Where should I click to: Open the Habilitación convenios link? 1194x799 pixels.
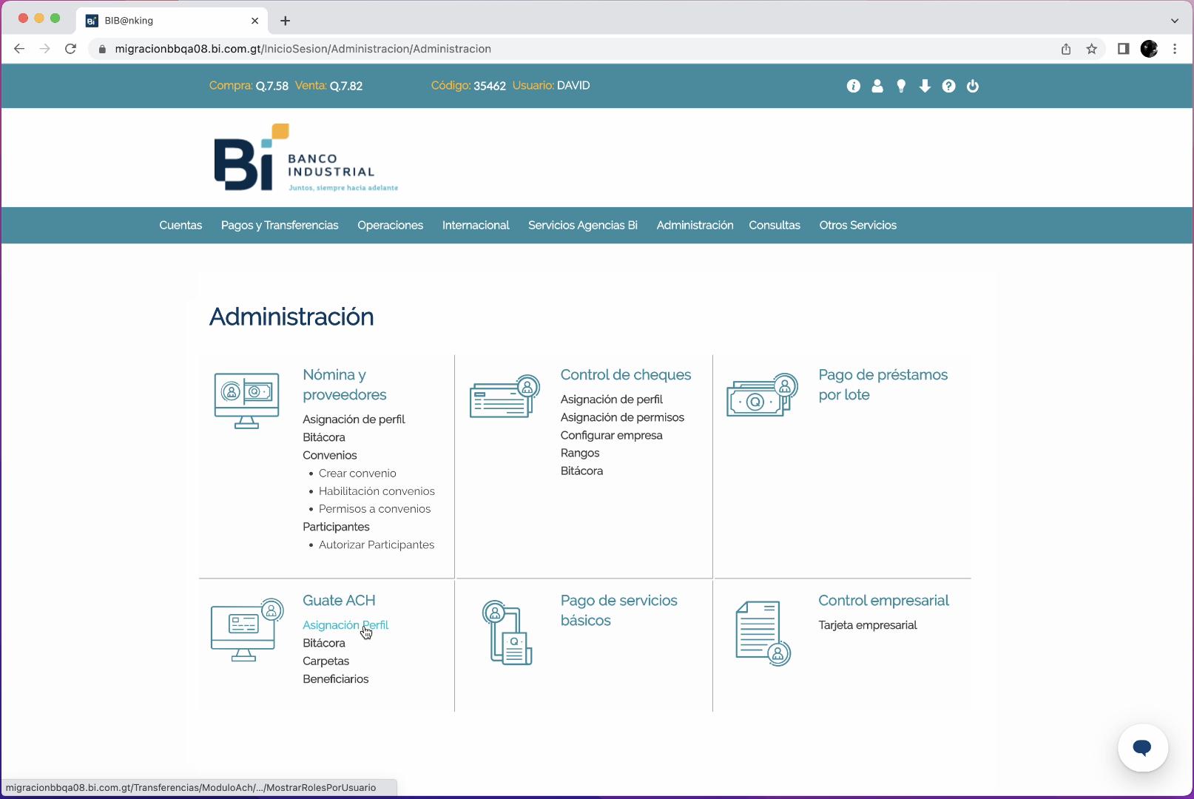(x=377, y=491)
